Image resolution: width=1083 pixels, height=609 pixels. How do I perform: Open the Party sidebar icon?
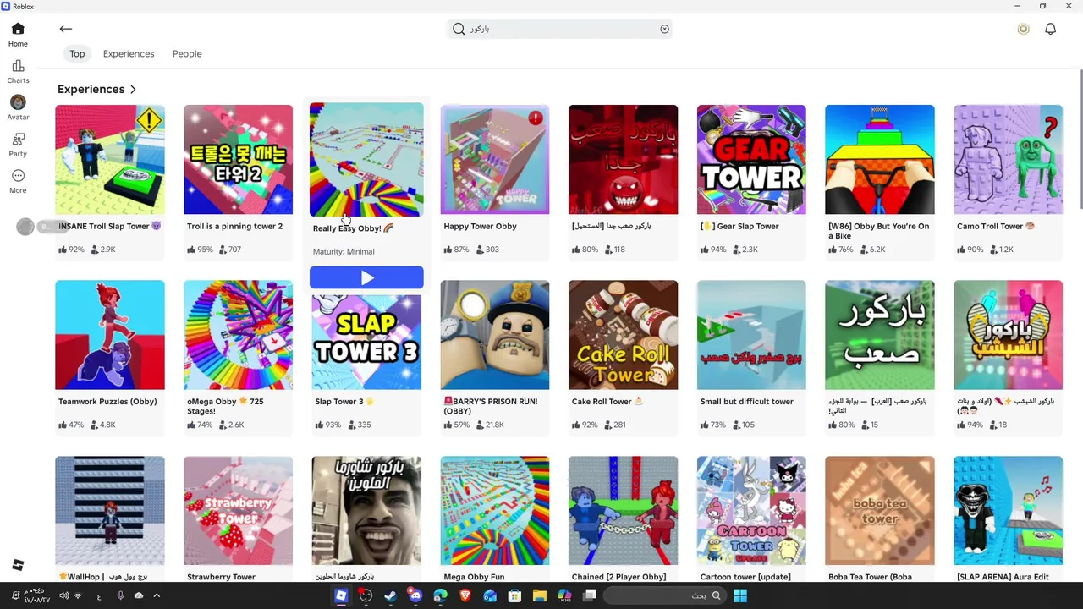(18, 145)
